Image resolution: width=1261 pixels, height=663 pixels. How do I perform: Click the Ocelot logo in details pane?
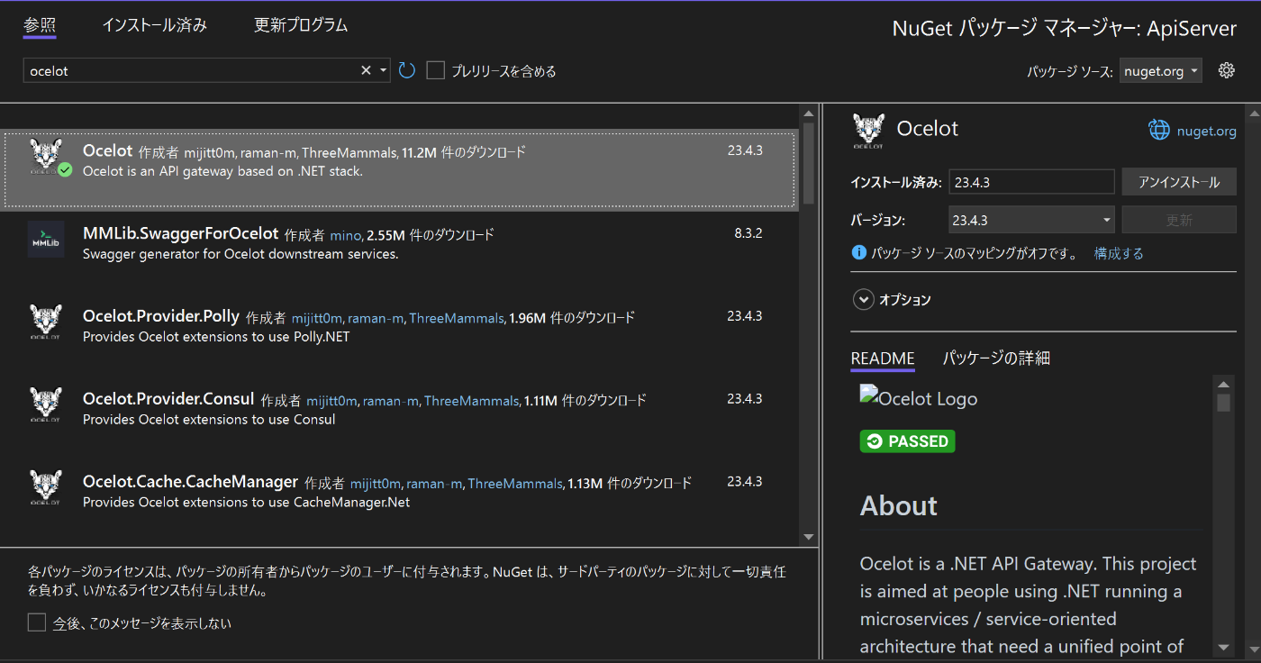click(x=868, y=130)
